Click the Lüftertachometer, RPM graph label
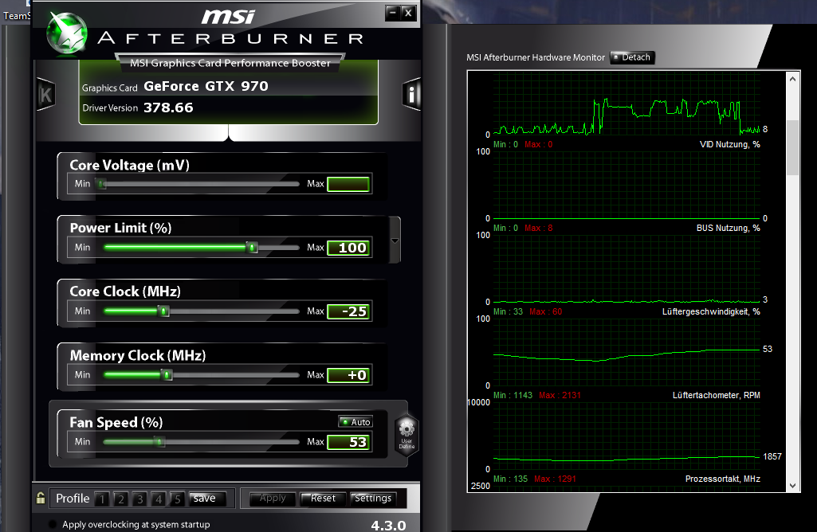The width and height of the screenshot is (817, 532). (x=716, y=395)
